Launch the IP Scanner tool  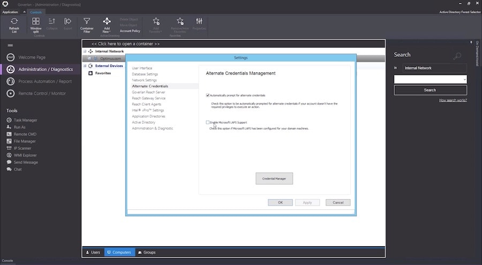pyautogui.click(x=19, y=148)
